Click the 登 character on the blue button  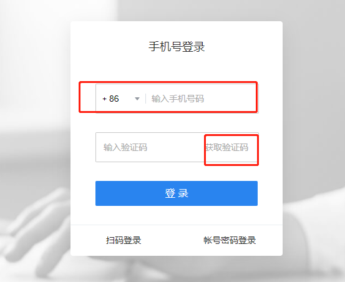tap(170, 193)
